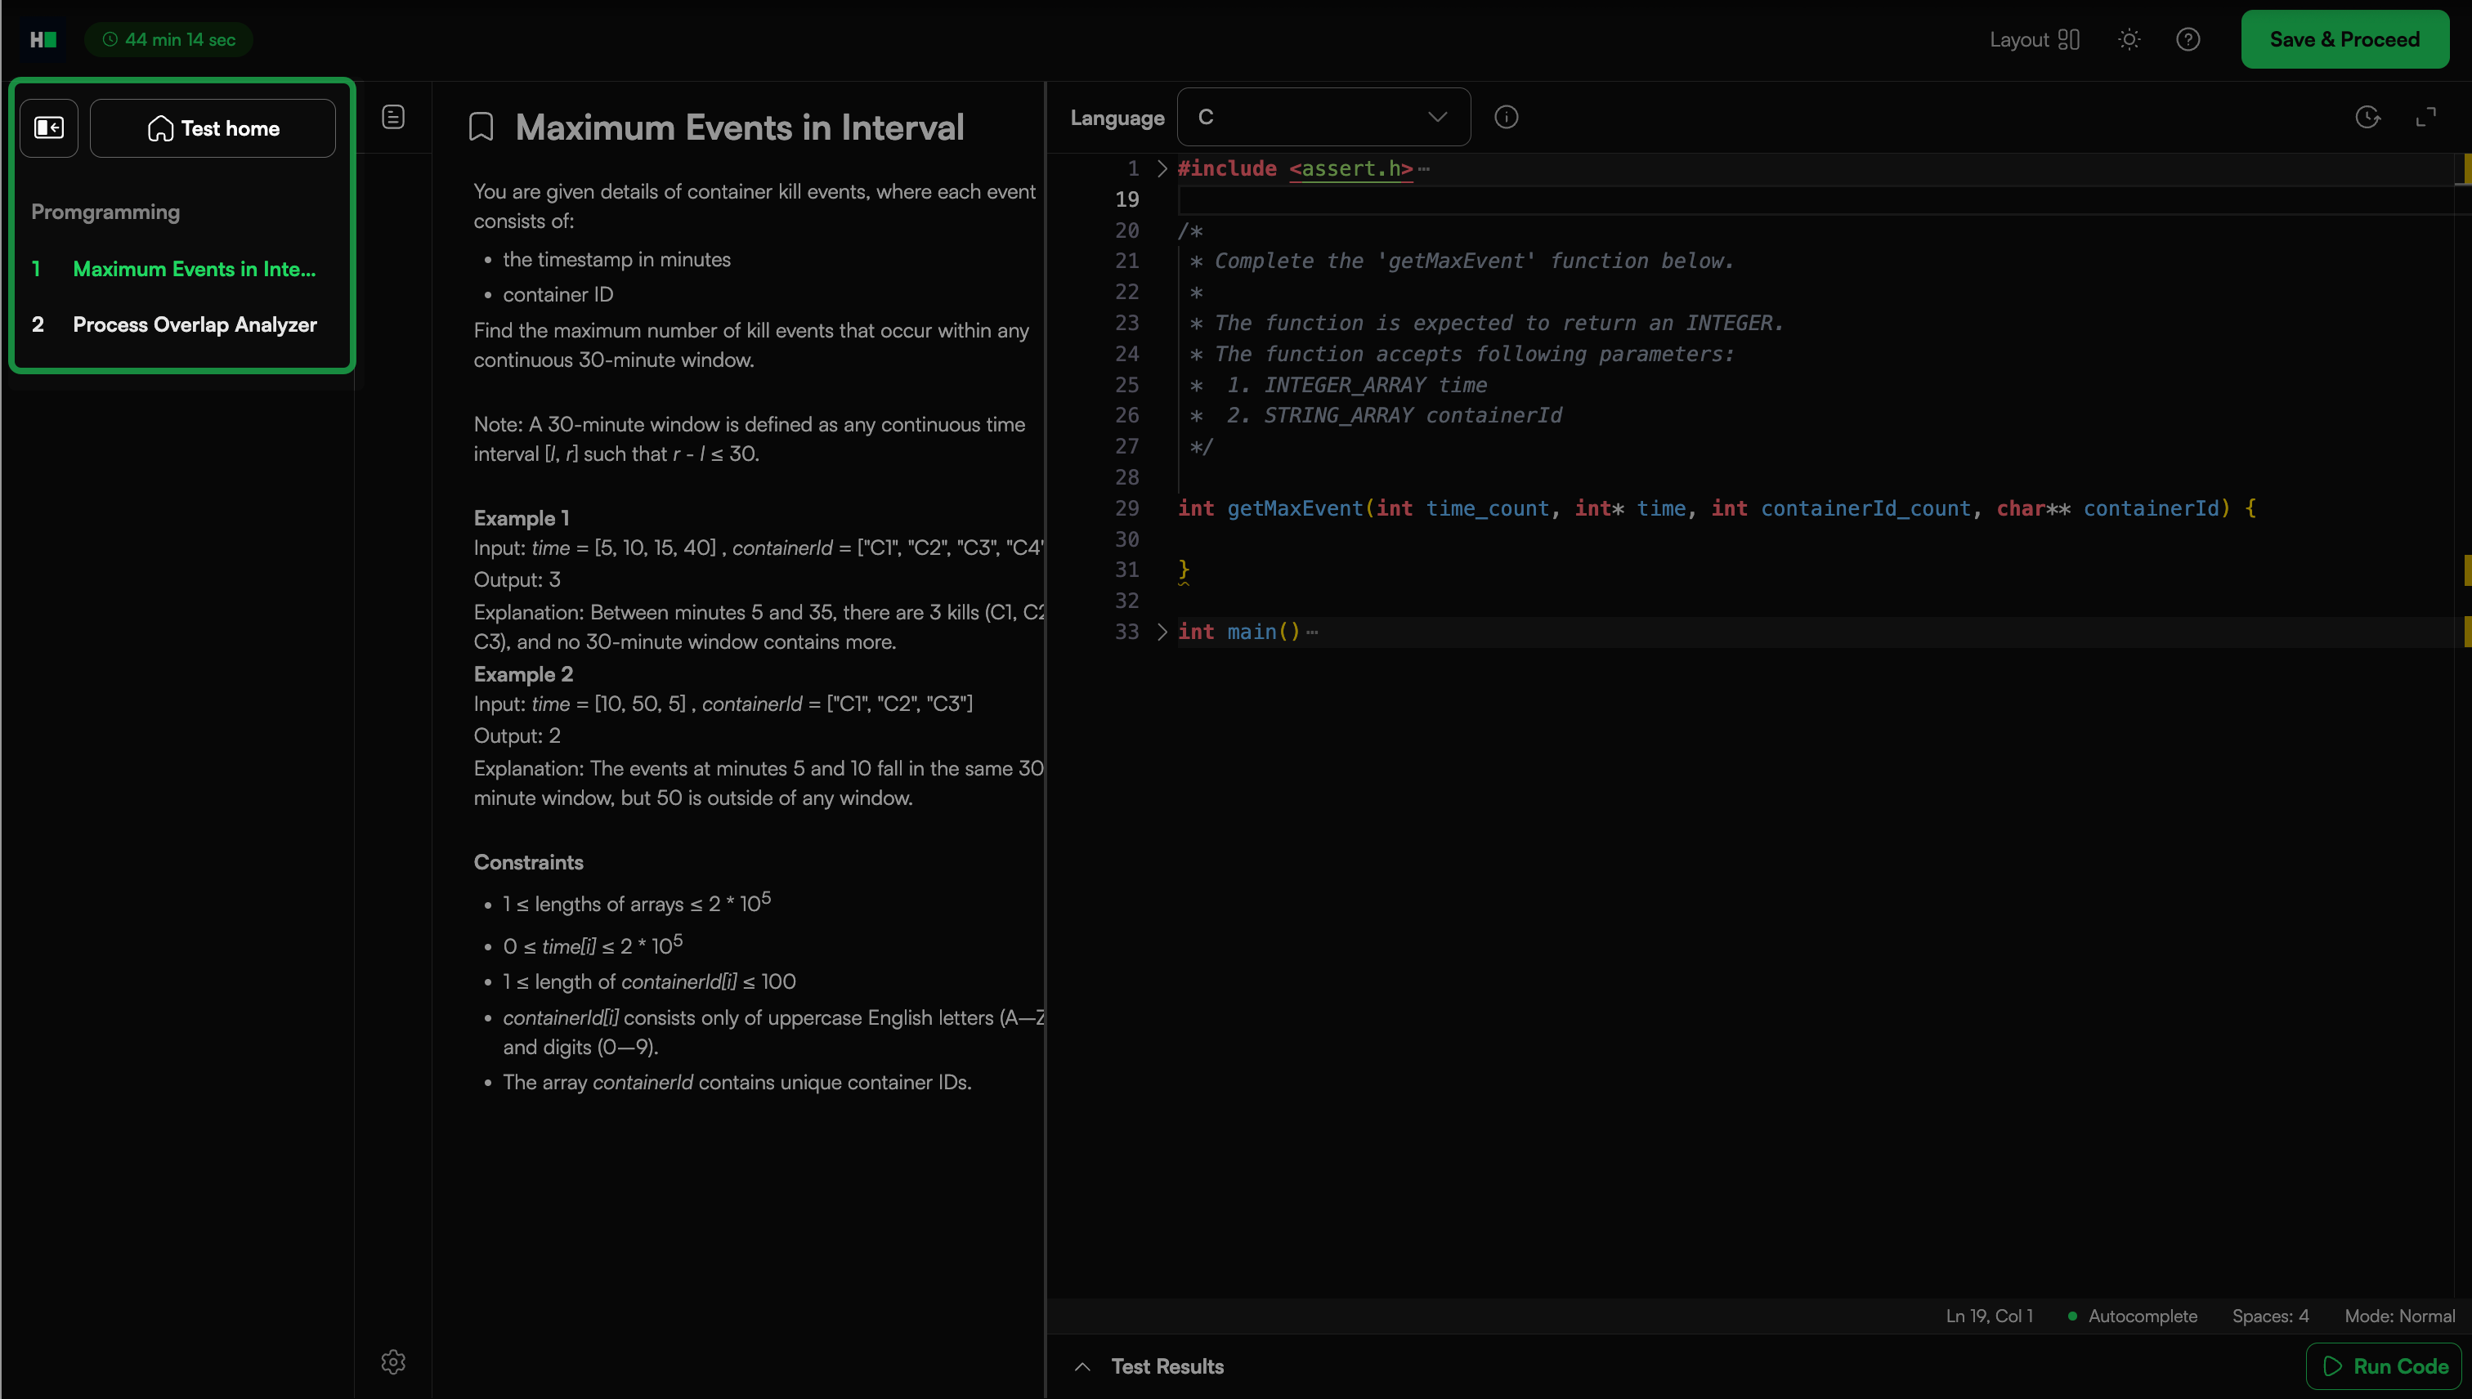Open the help question-mark icon

tap(2188, 39)
